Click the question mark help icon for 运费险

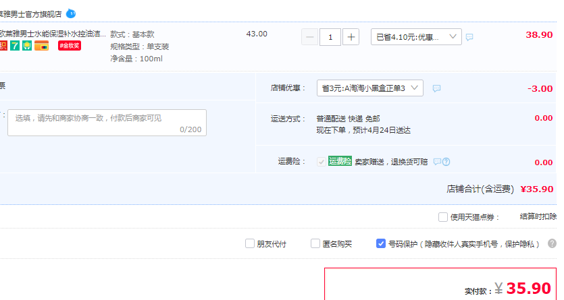pos(446,162)
